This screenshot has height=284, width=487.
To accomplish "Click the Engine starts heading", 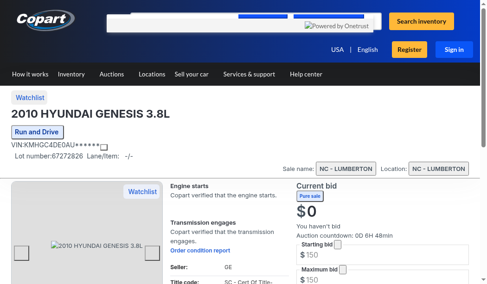I will pos(189,186).
